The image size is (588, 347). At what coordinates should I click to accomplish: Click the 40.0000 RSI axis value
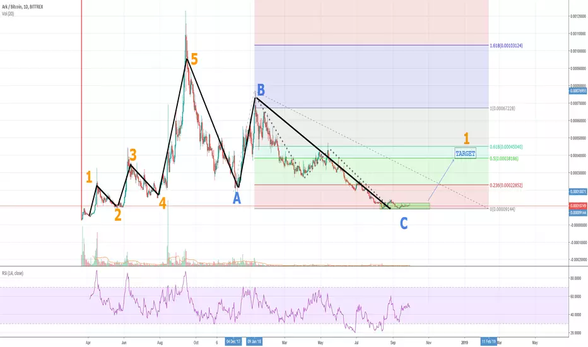pyautogui.click(x=575, y=315)
